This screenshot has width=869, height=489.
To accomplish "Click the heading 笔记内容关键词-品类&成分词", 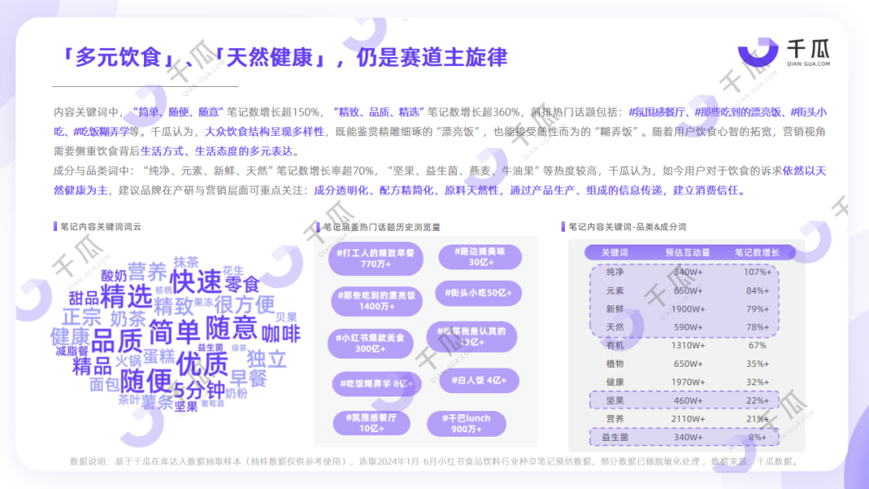I will coord(628,227).
